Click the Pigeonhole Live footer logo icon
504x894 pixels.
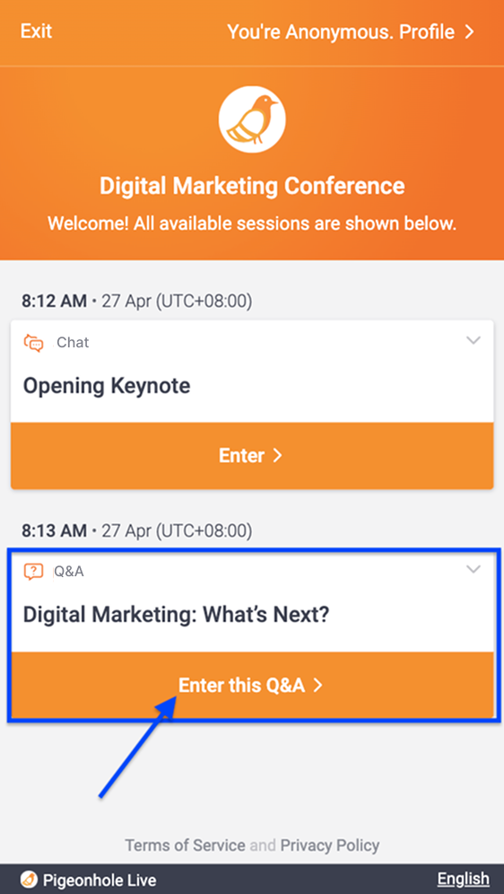click(x=28, y=880)
